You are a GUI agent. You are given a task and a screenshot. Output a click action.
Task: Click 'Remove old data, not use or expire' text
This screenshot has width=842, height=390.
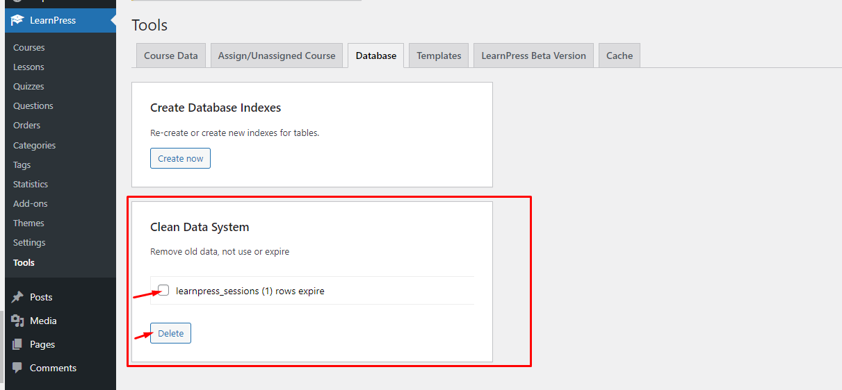(x=220, y=251)
